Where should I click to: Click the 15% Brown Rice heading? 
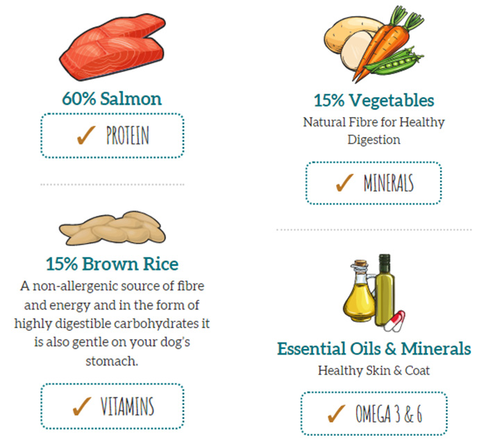(112, 264)
